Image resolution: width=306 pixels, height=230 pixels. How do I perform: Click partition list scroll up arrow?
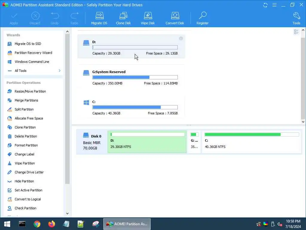(303, 30)
